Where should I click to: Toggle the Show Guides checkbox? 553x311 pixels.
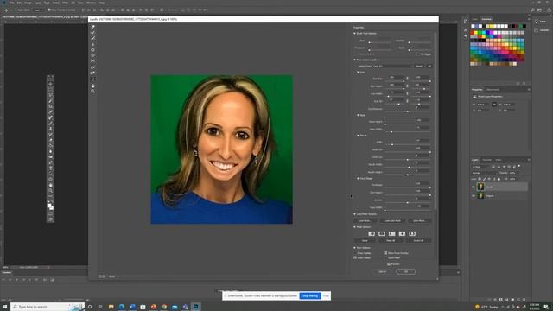pos(355,253)
